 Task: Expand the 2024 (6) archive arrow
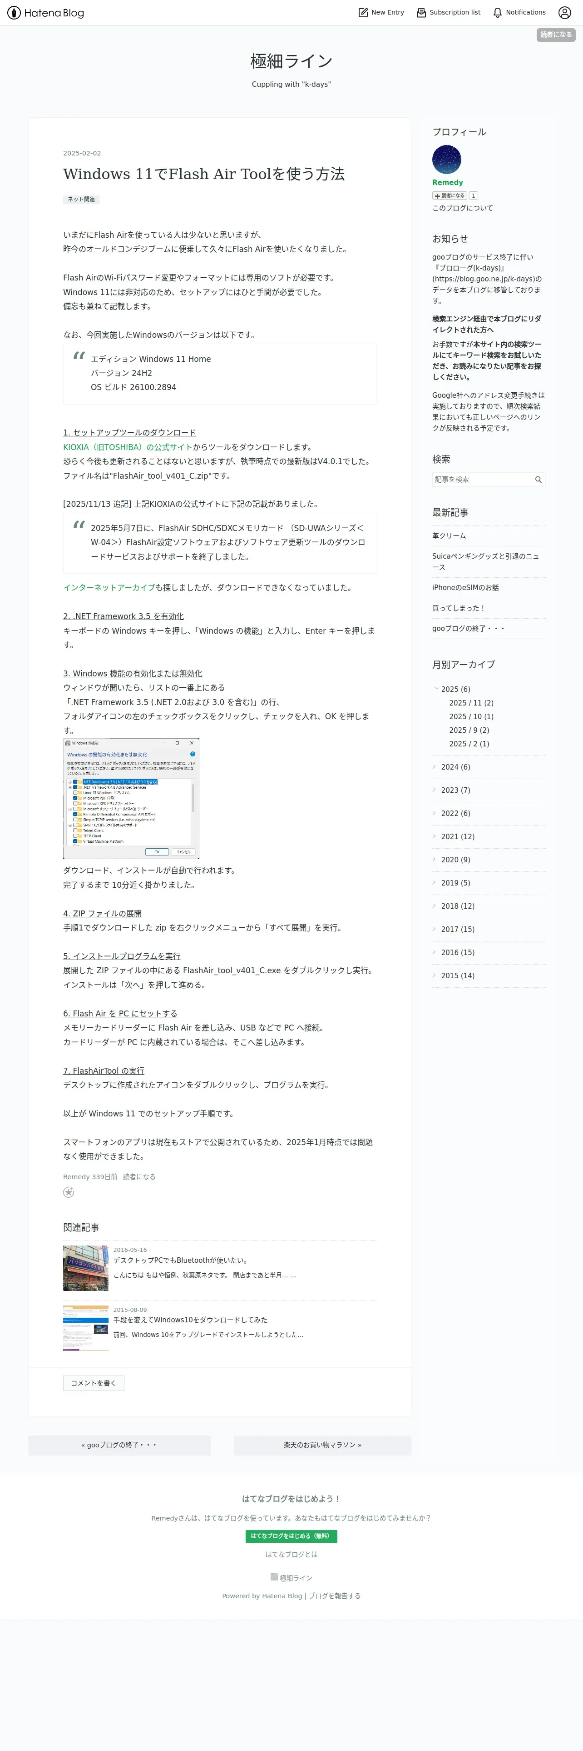[x=435, y=767]
